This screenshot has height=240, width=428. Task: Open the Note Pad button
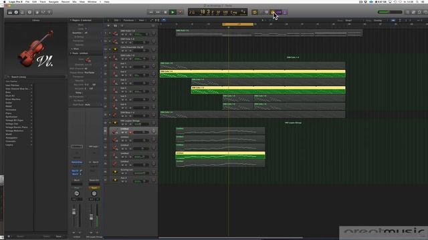pyautogui.click(x=413, y=12)
